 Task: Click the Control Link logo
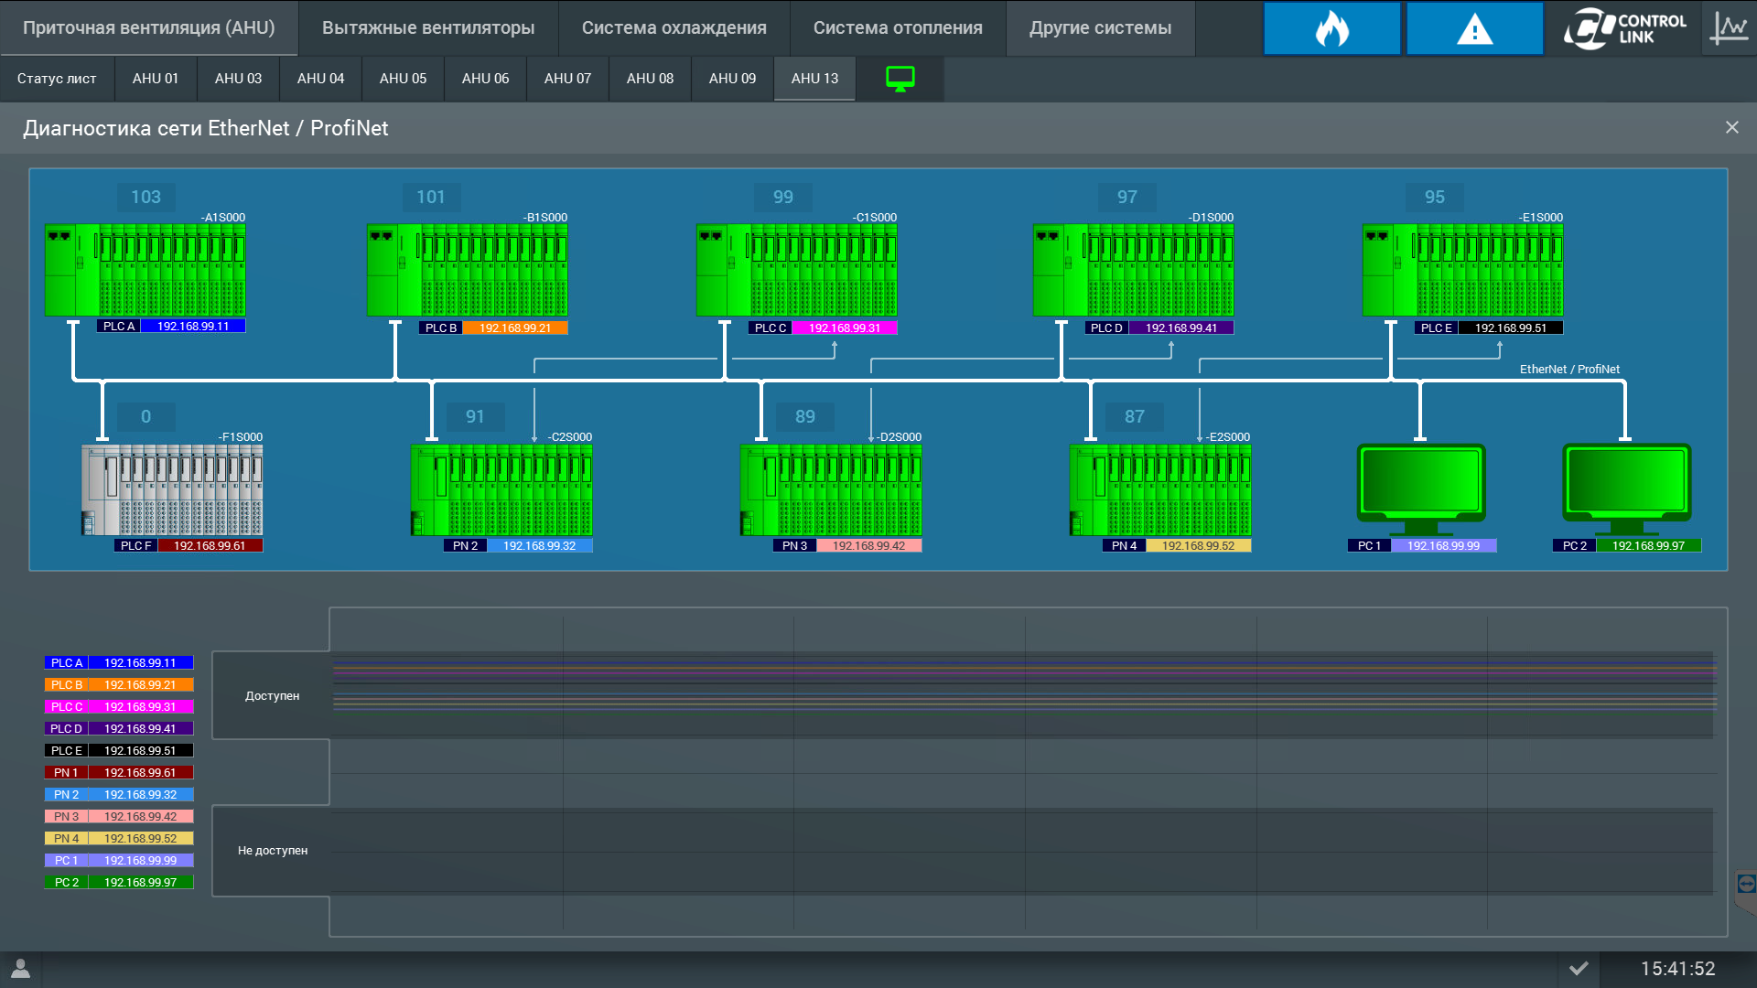coord(1624,28)
